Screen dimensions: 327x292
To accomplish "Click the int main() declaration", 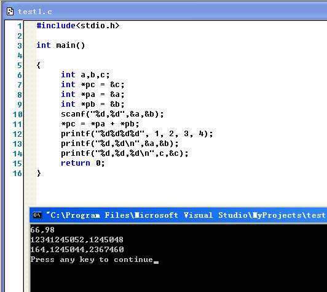I will [x=61, y=45].
